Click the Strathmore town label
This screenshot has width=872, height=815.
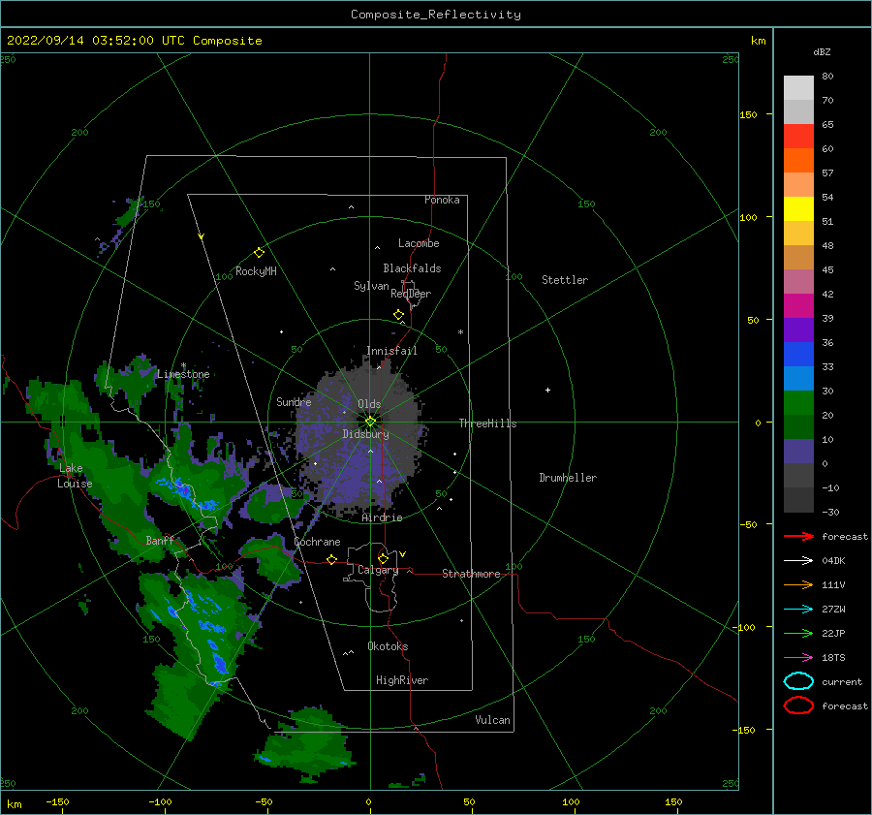pyautogui.click(x=471, y=574)
